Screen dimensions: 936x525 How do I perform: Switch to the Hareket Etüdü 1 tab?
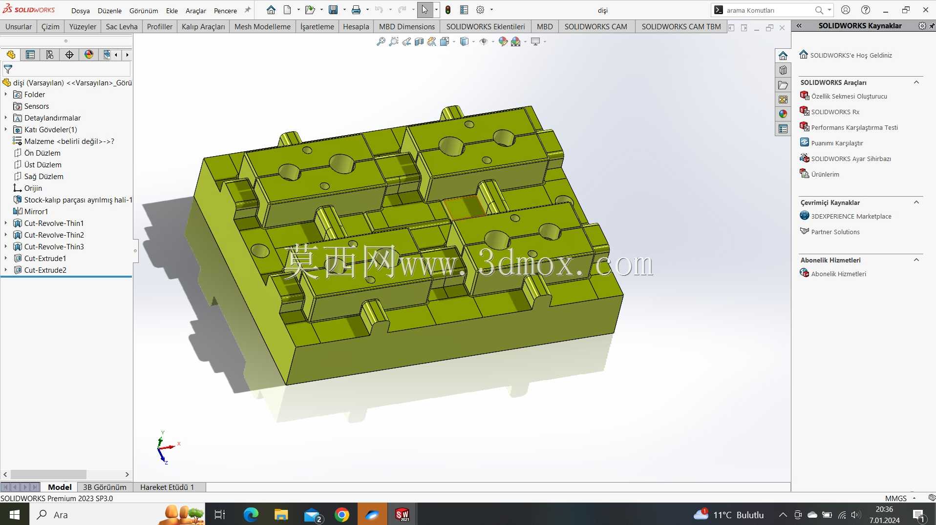pyautogui.click(x=167, y=487)
